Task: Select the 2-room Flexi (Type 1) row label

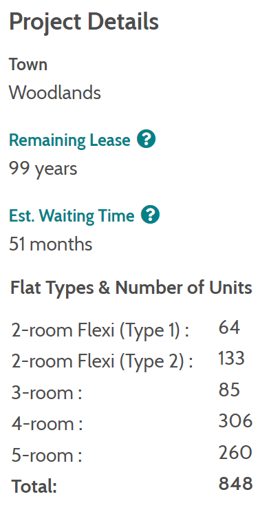Action: (100, 330)
